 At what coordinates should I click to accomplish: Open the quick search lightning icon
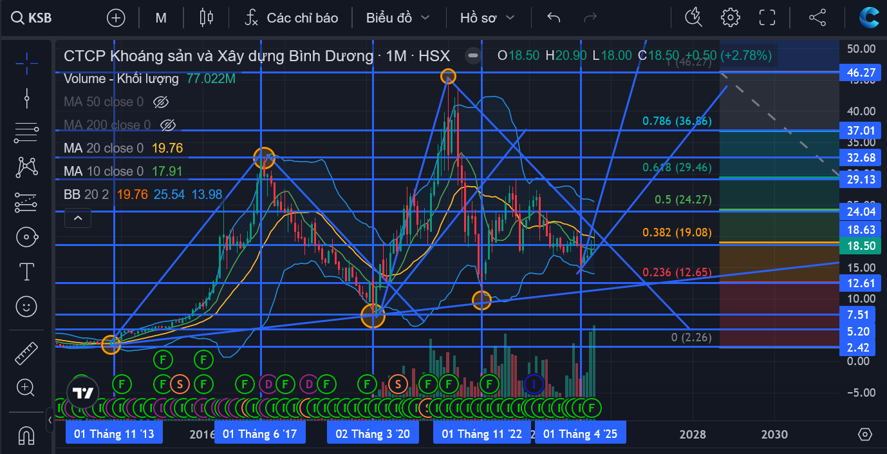[x=693, y=18]
